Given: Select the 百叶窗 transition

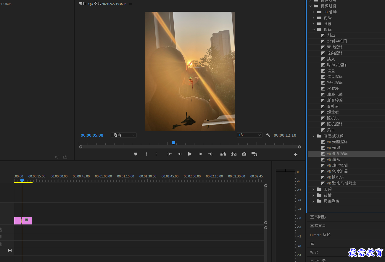Looking at the screenshot, I should point(333,106).
